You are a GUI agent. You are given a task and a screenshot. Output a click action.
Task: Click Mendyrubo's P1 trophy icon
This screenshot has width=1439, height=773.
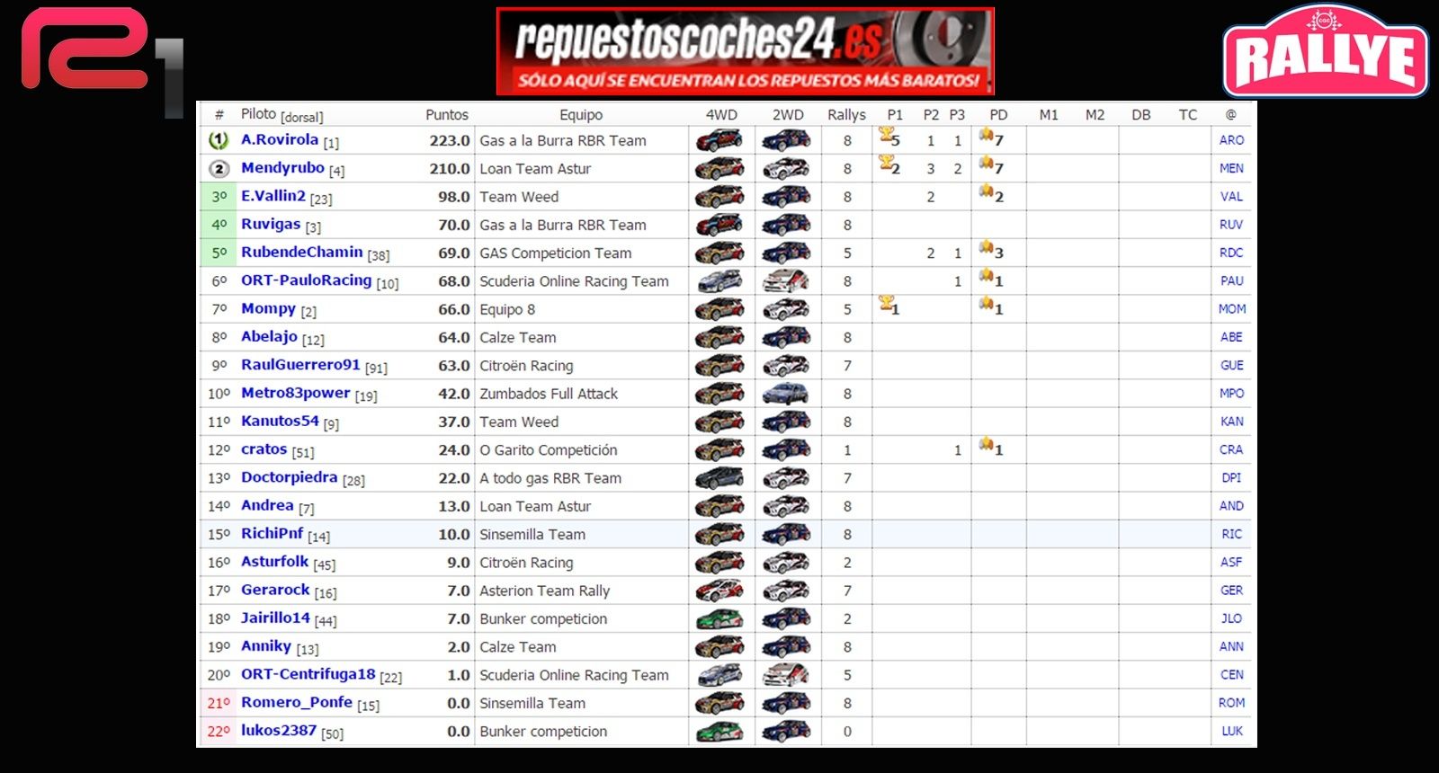(887, 163)
